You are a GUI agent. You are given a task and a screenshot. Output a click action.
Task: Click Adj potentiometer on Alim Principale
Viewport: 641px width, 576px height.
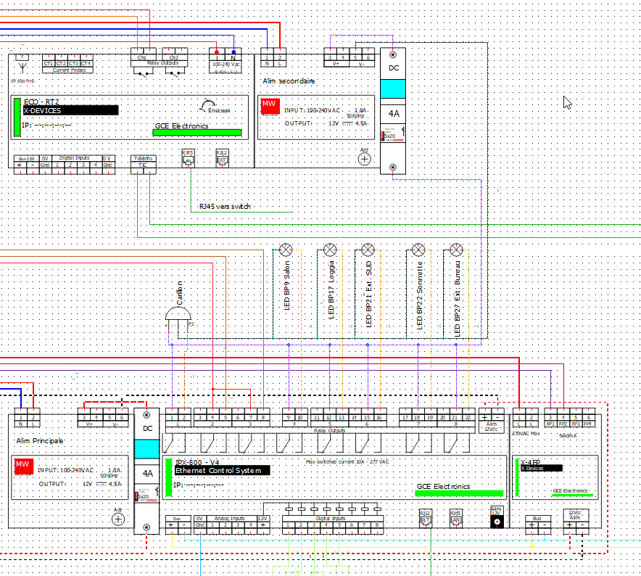[118, 519]
